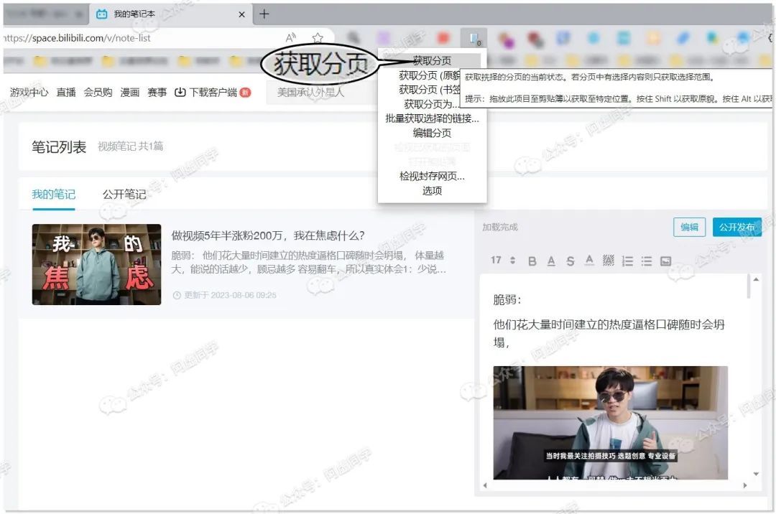The width and height of the screenshot is (776, 514).
Task: Open the 游戏中心 nav link
Action: pos(29,92)
